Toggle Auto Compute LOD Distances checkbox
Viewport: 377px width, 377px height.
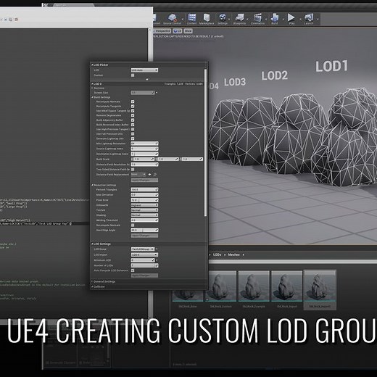coord(133,270)
